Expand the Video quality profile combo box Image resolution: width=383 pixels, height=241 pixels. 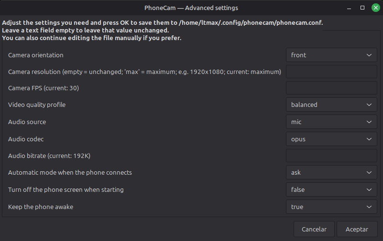331,105
